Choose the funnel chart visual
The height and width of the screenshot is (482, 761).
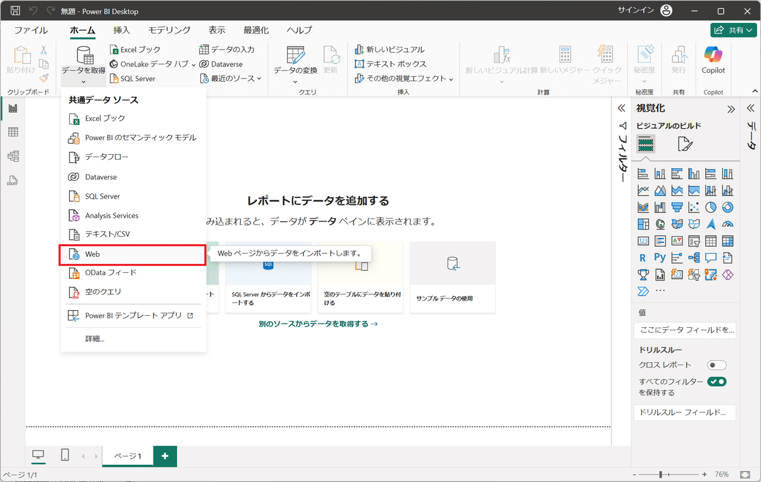[677, 207]
